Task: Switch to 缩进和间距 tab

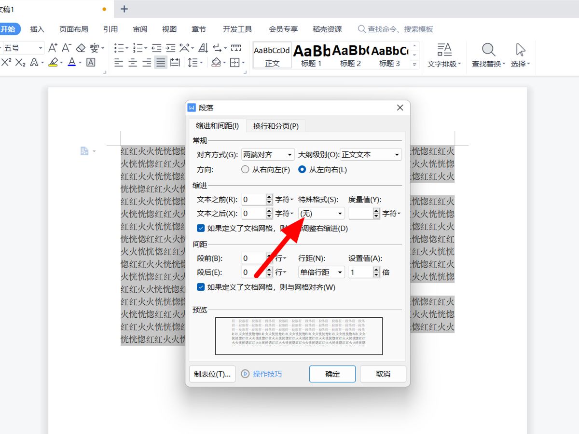Action: (x=217, y=126)
